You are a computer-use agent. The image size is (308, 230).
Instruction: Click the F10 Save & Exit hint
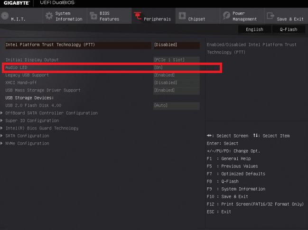(227, 197)
